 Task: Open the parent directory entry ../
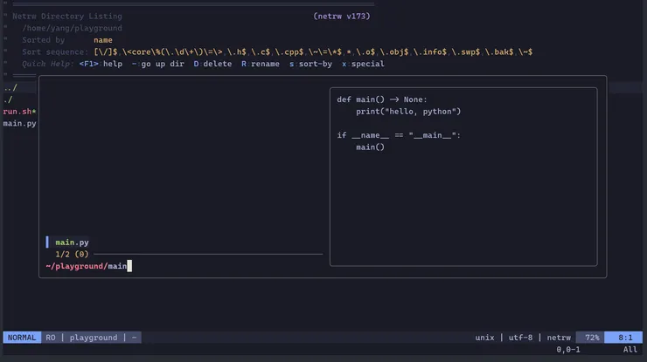[10, 88]
